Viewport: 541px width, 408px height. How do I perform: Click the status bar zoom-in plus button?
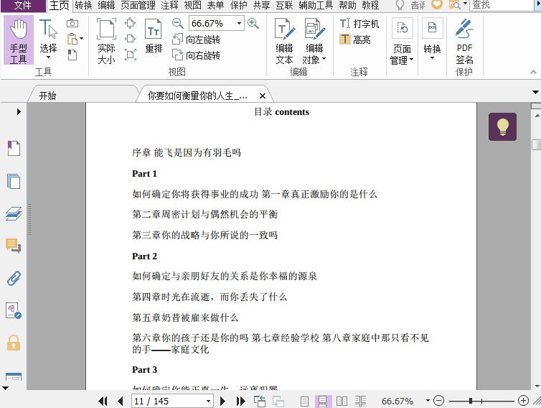523,401
